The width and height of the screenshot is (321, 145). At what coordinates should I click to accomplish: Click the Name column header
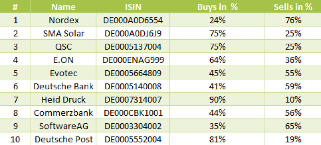(63, 7)
